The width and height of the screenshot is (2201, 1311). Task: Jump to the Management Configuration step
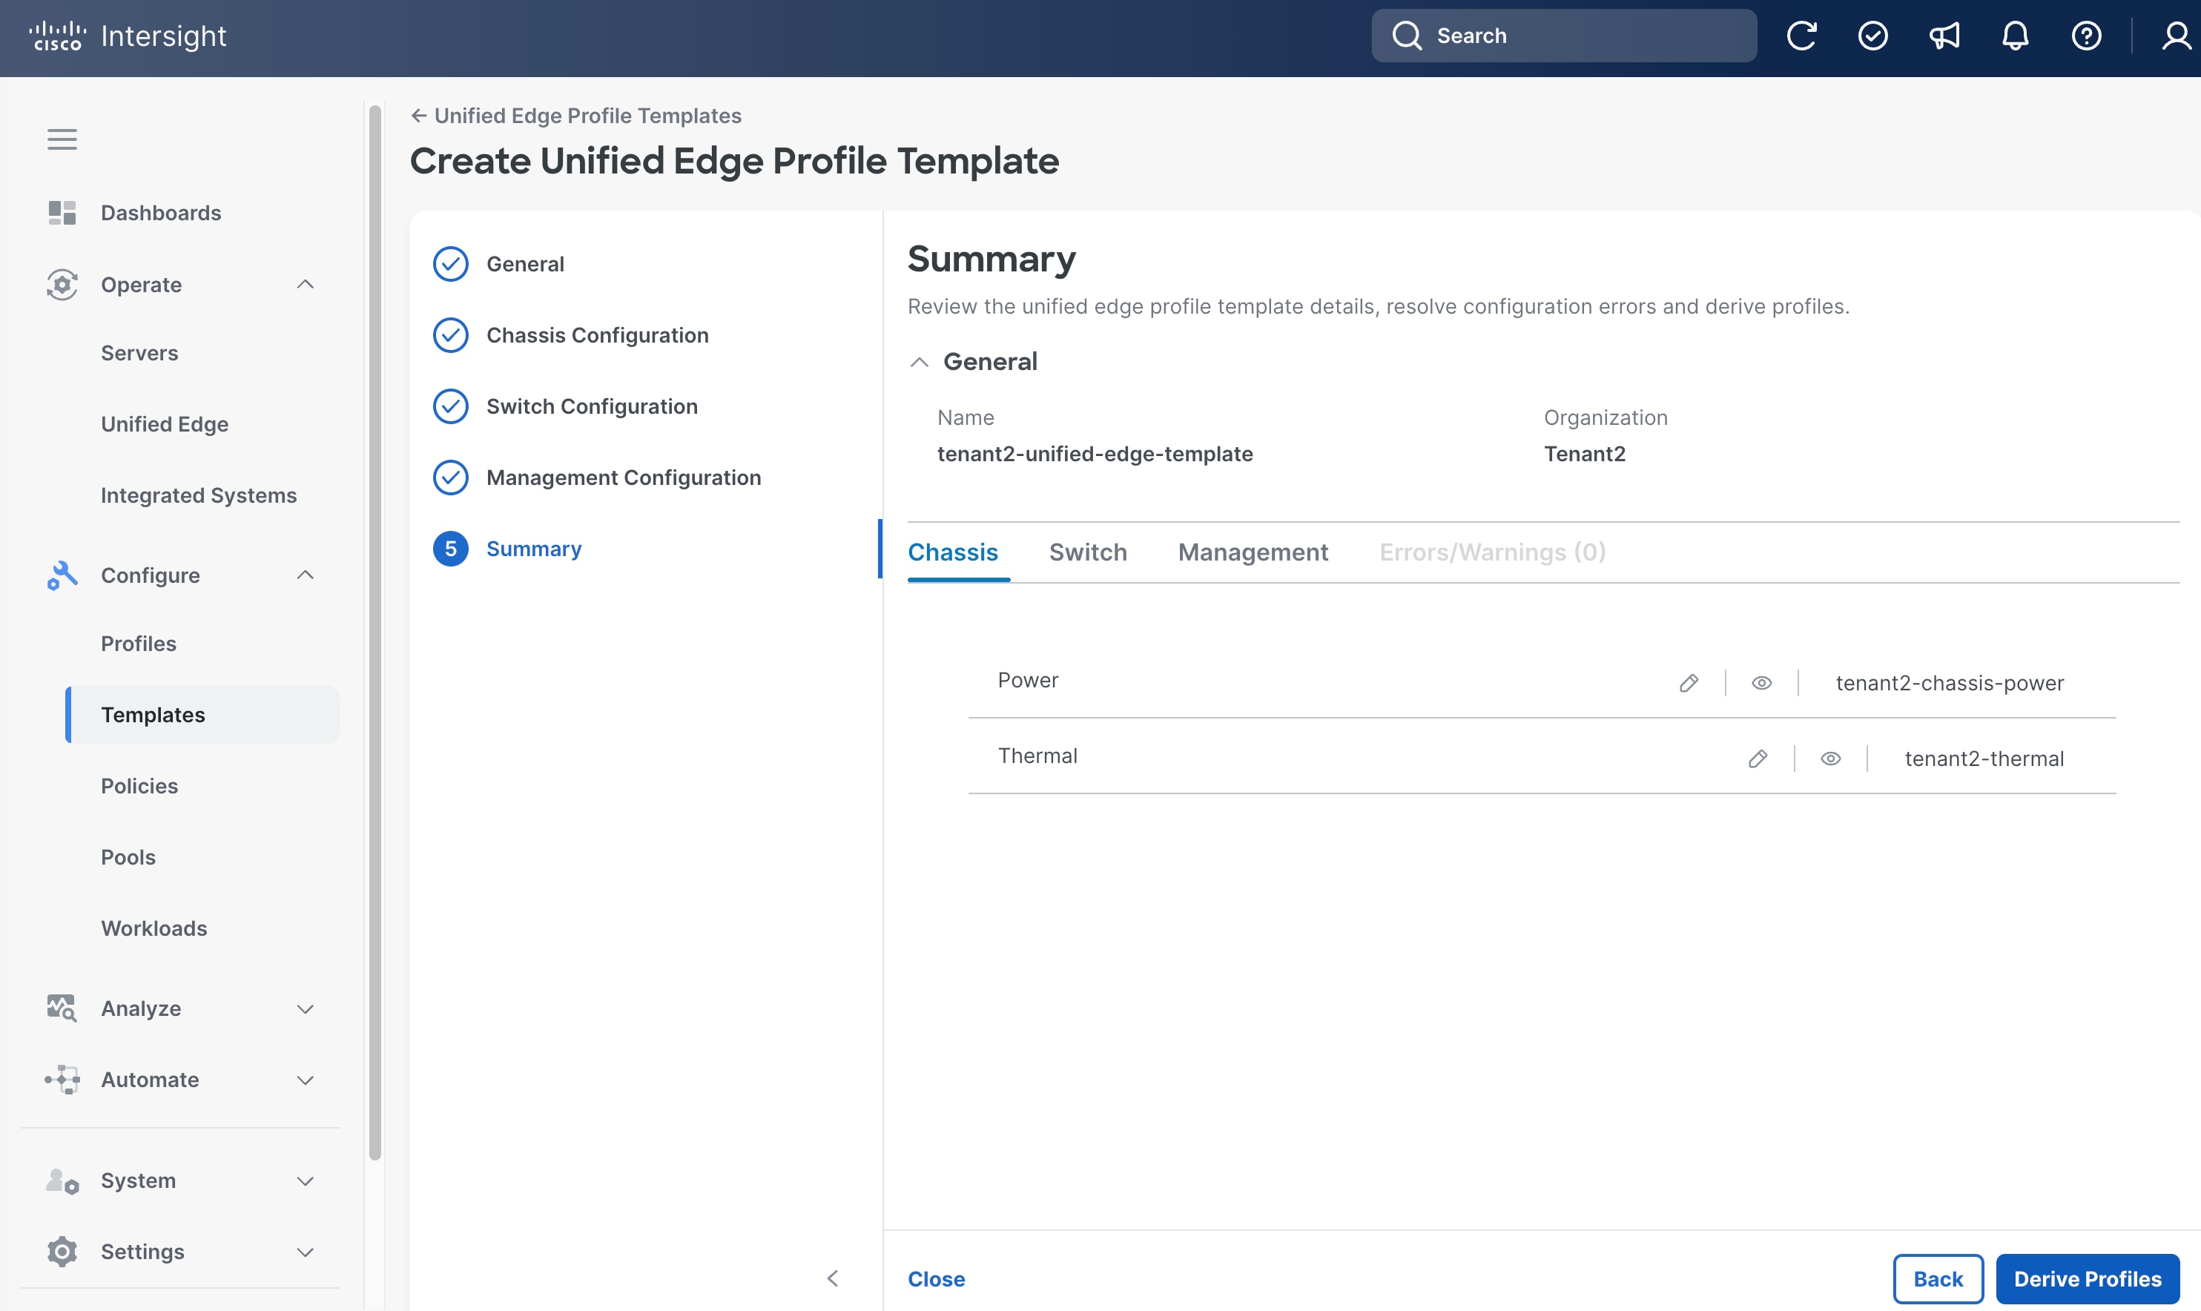[x=624, y=478]
